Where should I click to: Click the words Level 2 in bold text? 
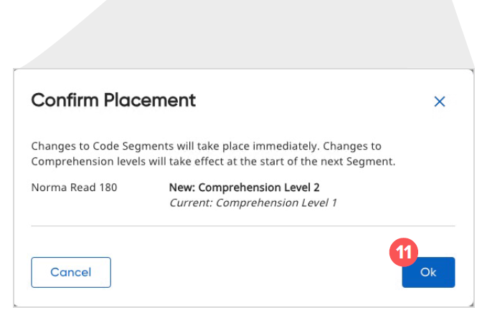pos(303,188)
